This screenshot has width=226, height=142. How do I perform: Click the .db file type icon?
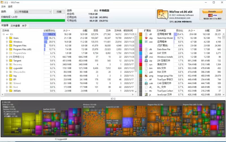(x=146, y=49)
